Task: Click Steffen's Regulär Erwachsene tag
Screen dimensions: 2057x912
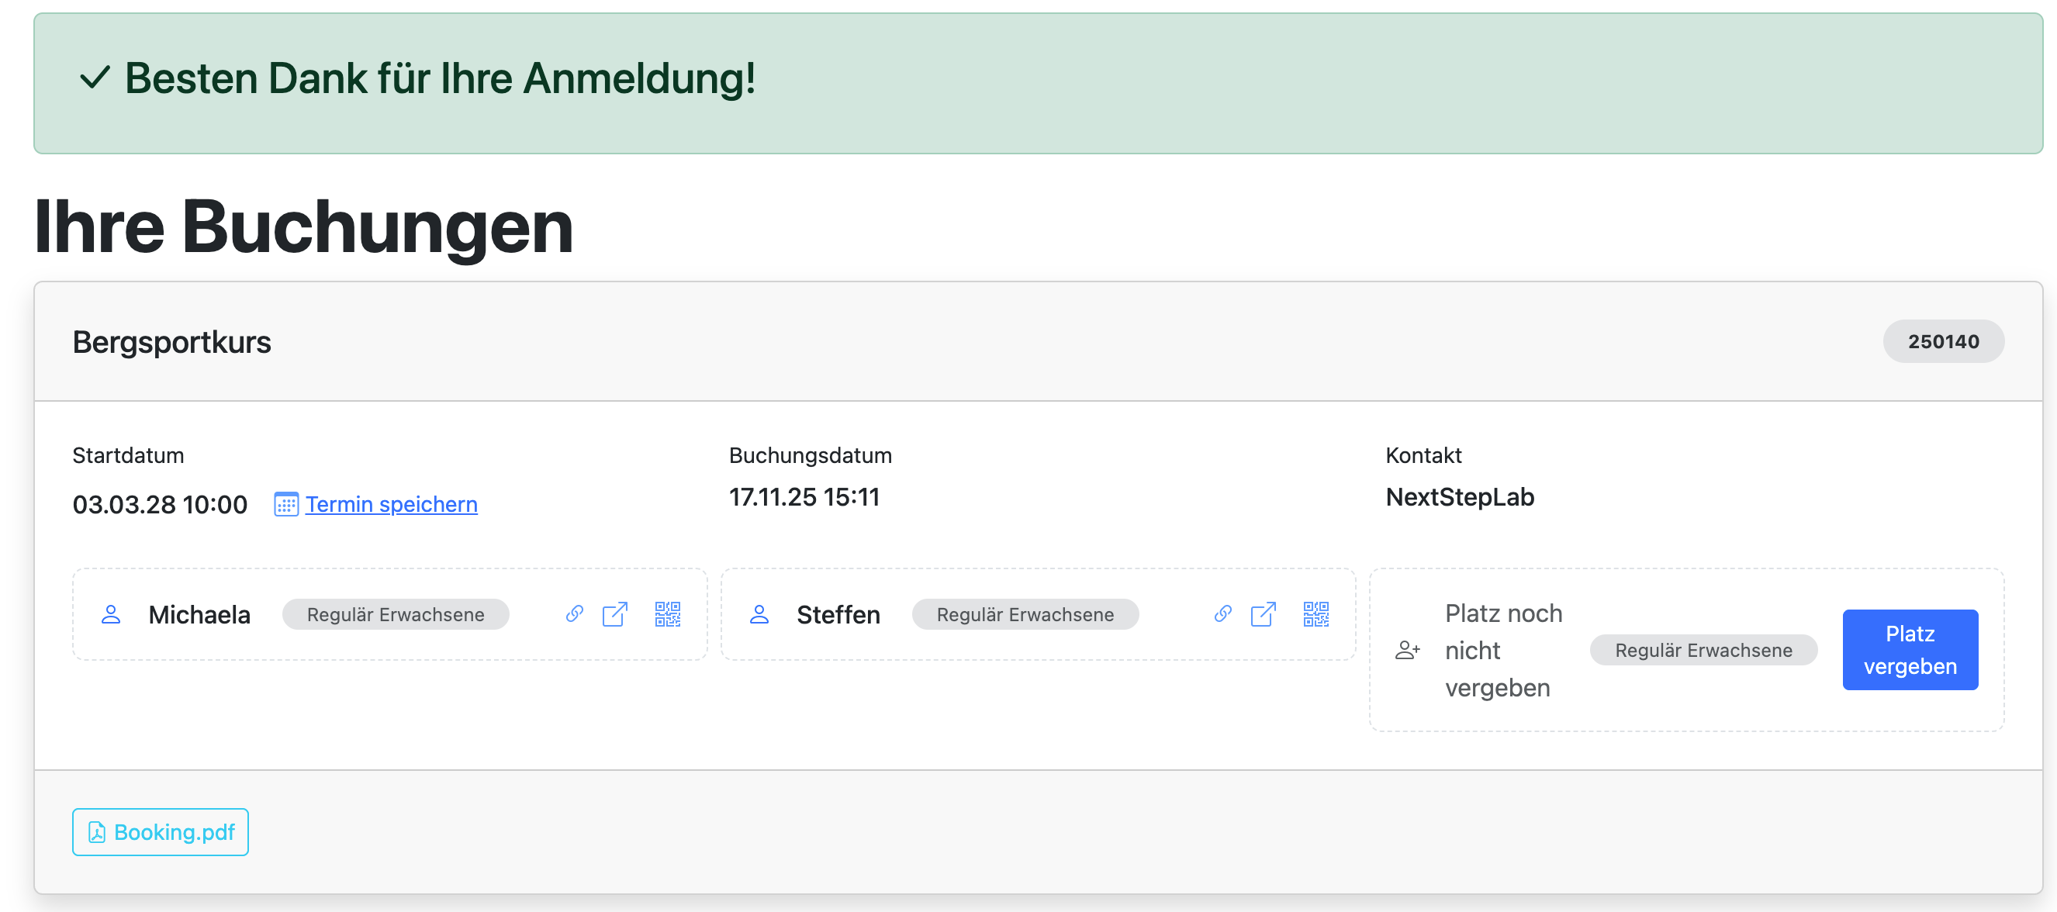Action: [1025, 613]
